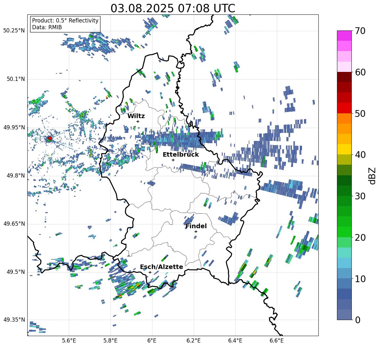Click the 10 tick label on colorbar

pos(360,279)
